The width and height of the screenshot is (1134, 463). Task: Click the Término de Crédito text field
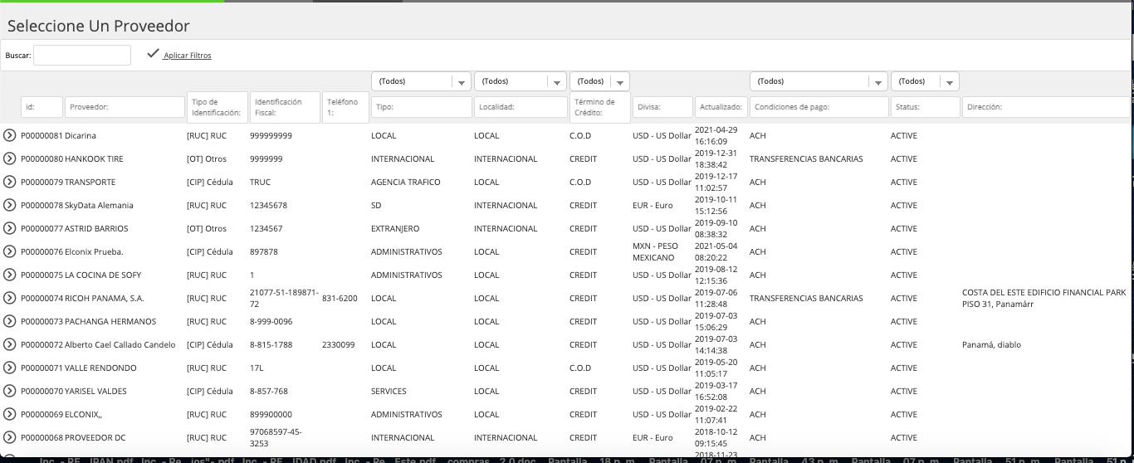coord(599,107)
